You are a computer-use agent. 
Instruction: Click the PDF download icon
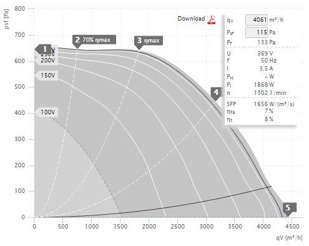pyautogui.click(x=212, y=19)
